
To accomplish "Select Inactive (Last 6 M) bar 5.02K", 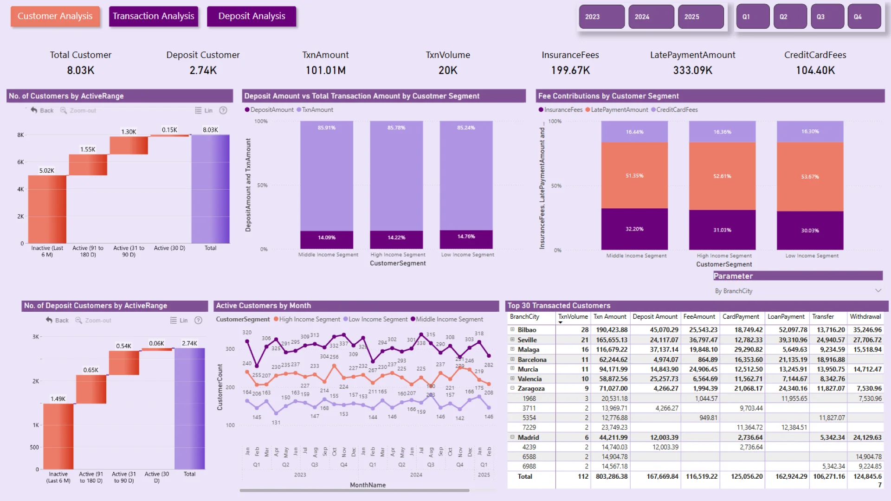I will (47, 209).
